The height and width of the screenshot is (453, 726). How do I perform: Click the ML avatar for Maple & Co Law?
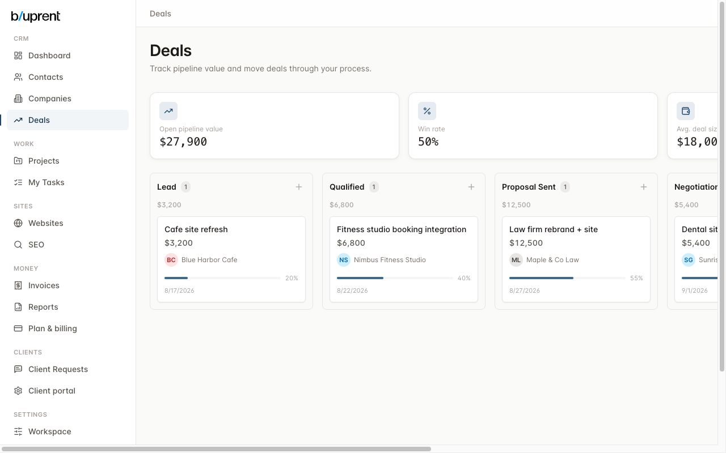pos(516,260)
